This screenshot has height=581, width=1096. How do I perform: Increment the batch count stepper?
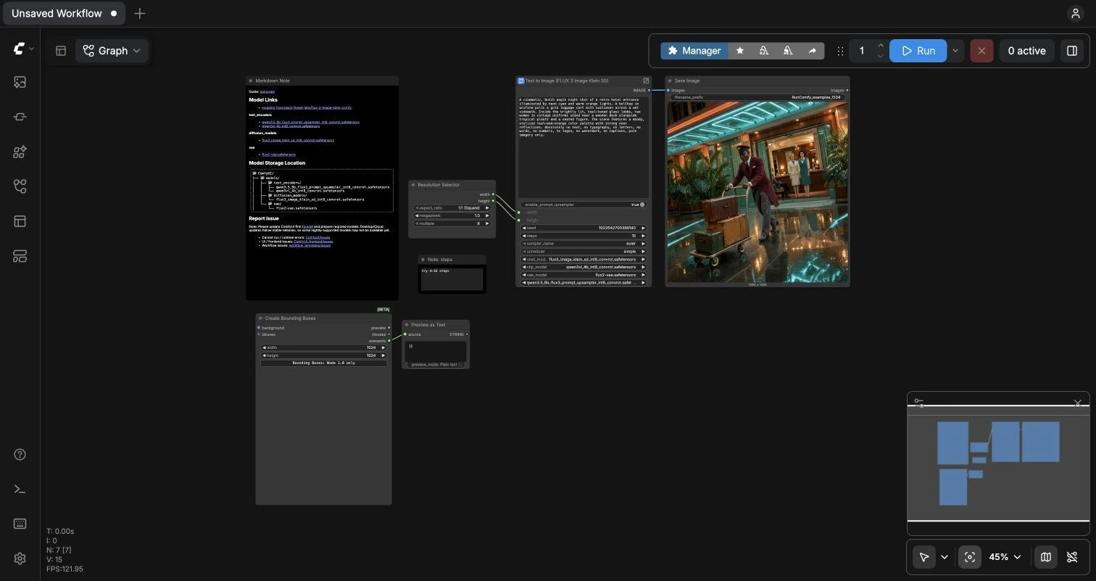tap(880, 46)
